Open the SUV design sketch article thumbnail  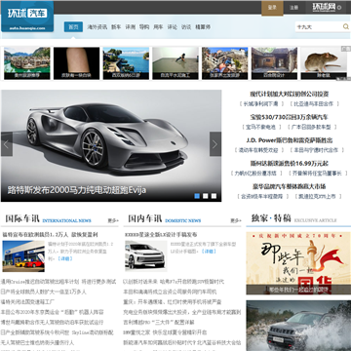click(146, 256)
